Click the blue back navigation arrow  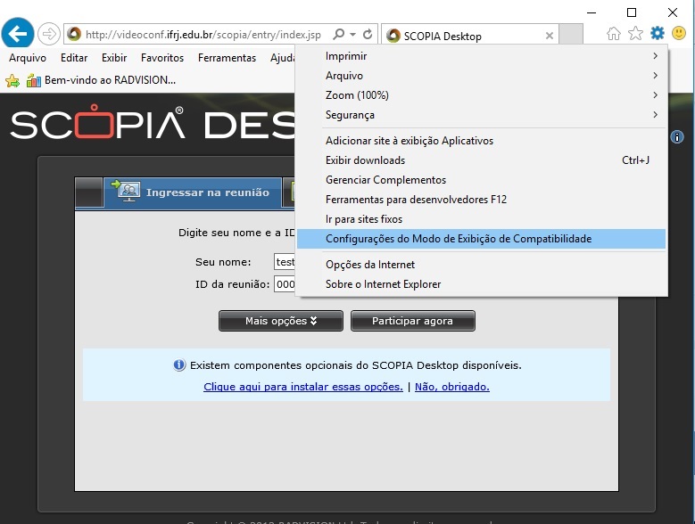pyautogui.click(x=19, y=34)
